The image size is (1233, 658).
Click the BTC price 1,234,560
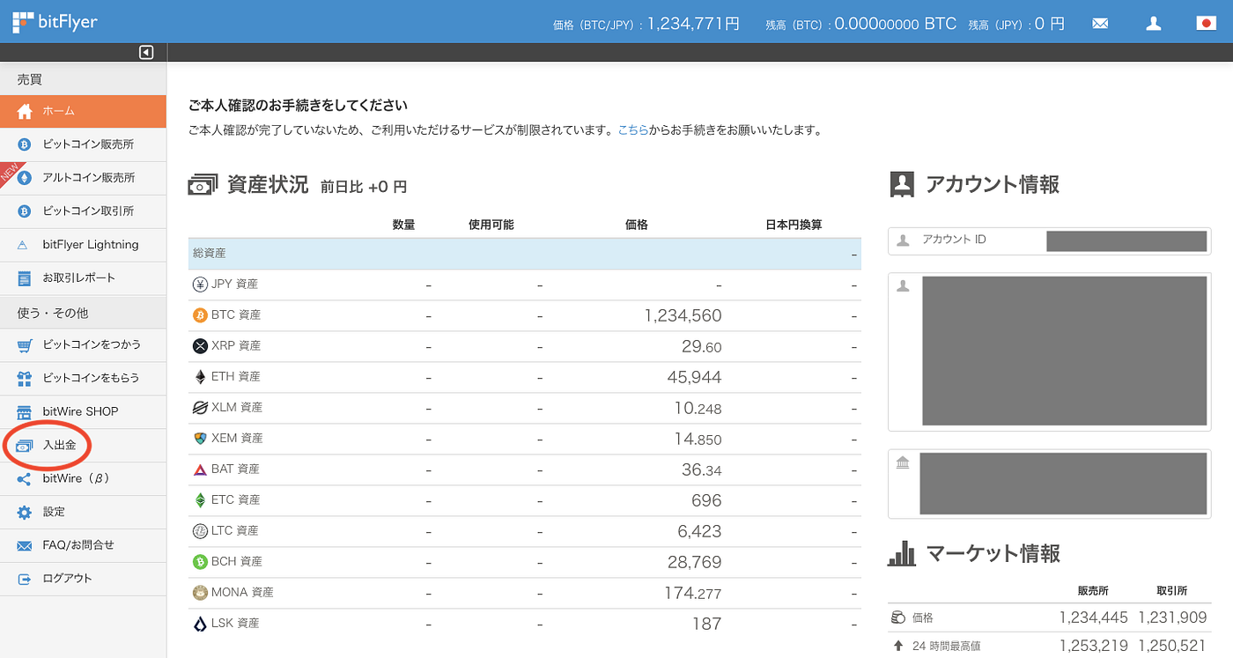683,315
